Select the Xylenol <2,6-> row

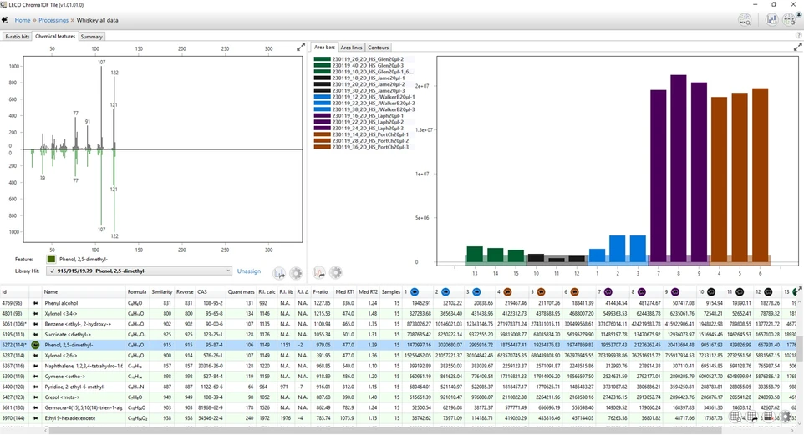pos(398,355)
